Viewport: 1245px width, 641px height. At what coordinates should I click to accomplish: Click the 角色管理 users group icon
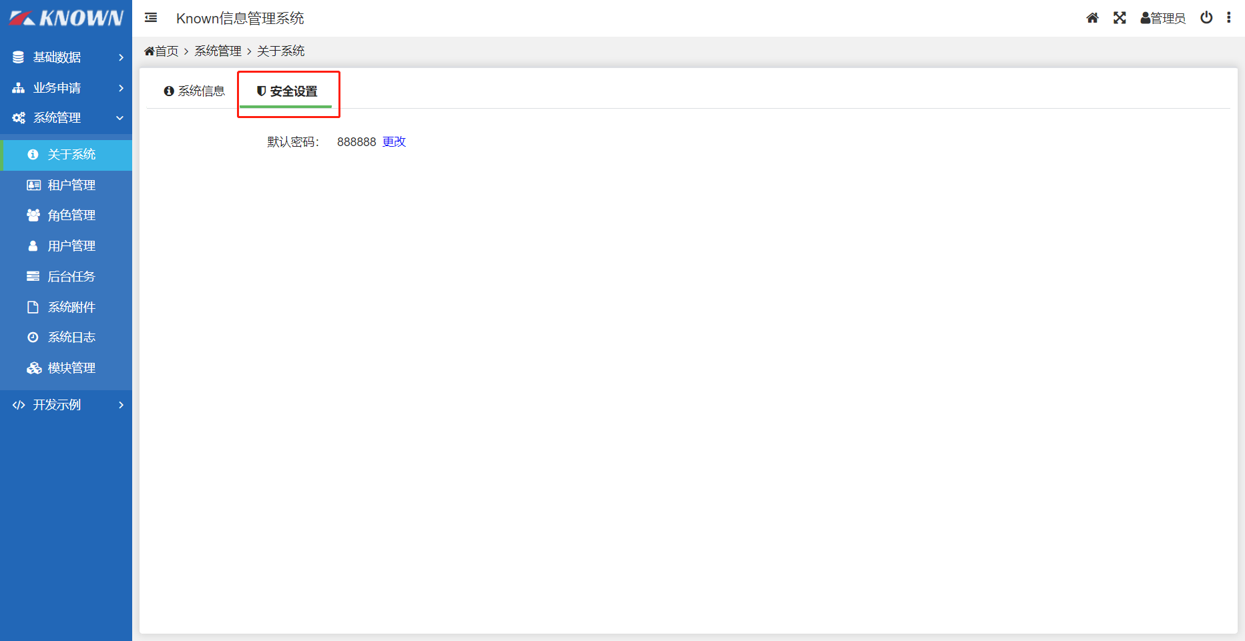coord(33,215)
